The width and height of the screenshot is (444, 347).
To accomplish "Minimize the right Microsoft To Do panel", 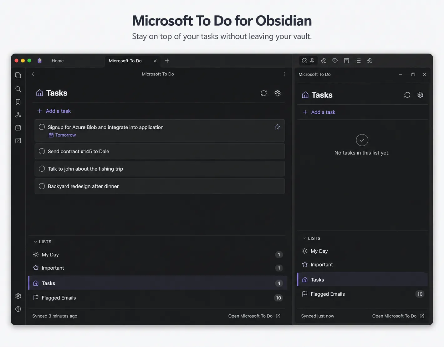I will tap(401, 75).
